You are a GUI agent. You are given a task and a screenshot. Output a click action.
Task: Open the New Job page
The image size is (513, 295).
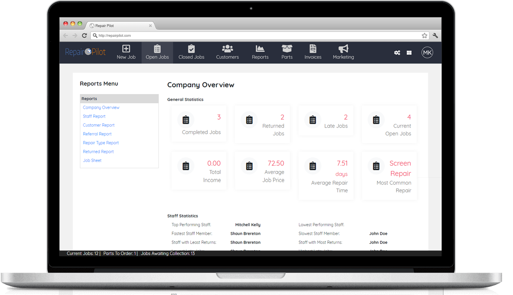click(126, 52)
